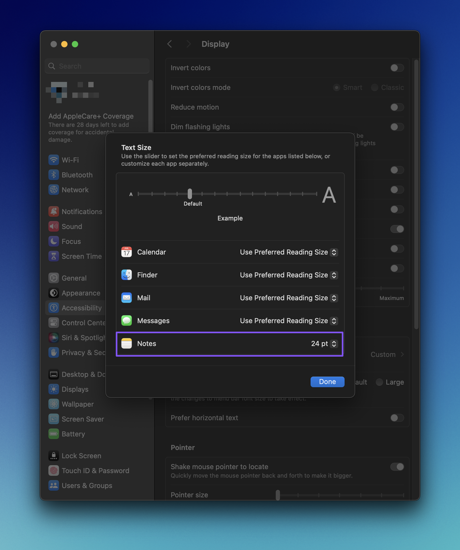The width and height of the screenshot is (460, 550).
Task: Select the Large radio option
Action: pyautogui.click(x=379, y=382)
